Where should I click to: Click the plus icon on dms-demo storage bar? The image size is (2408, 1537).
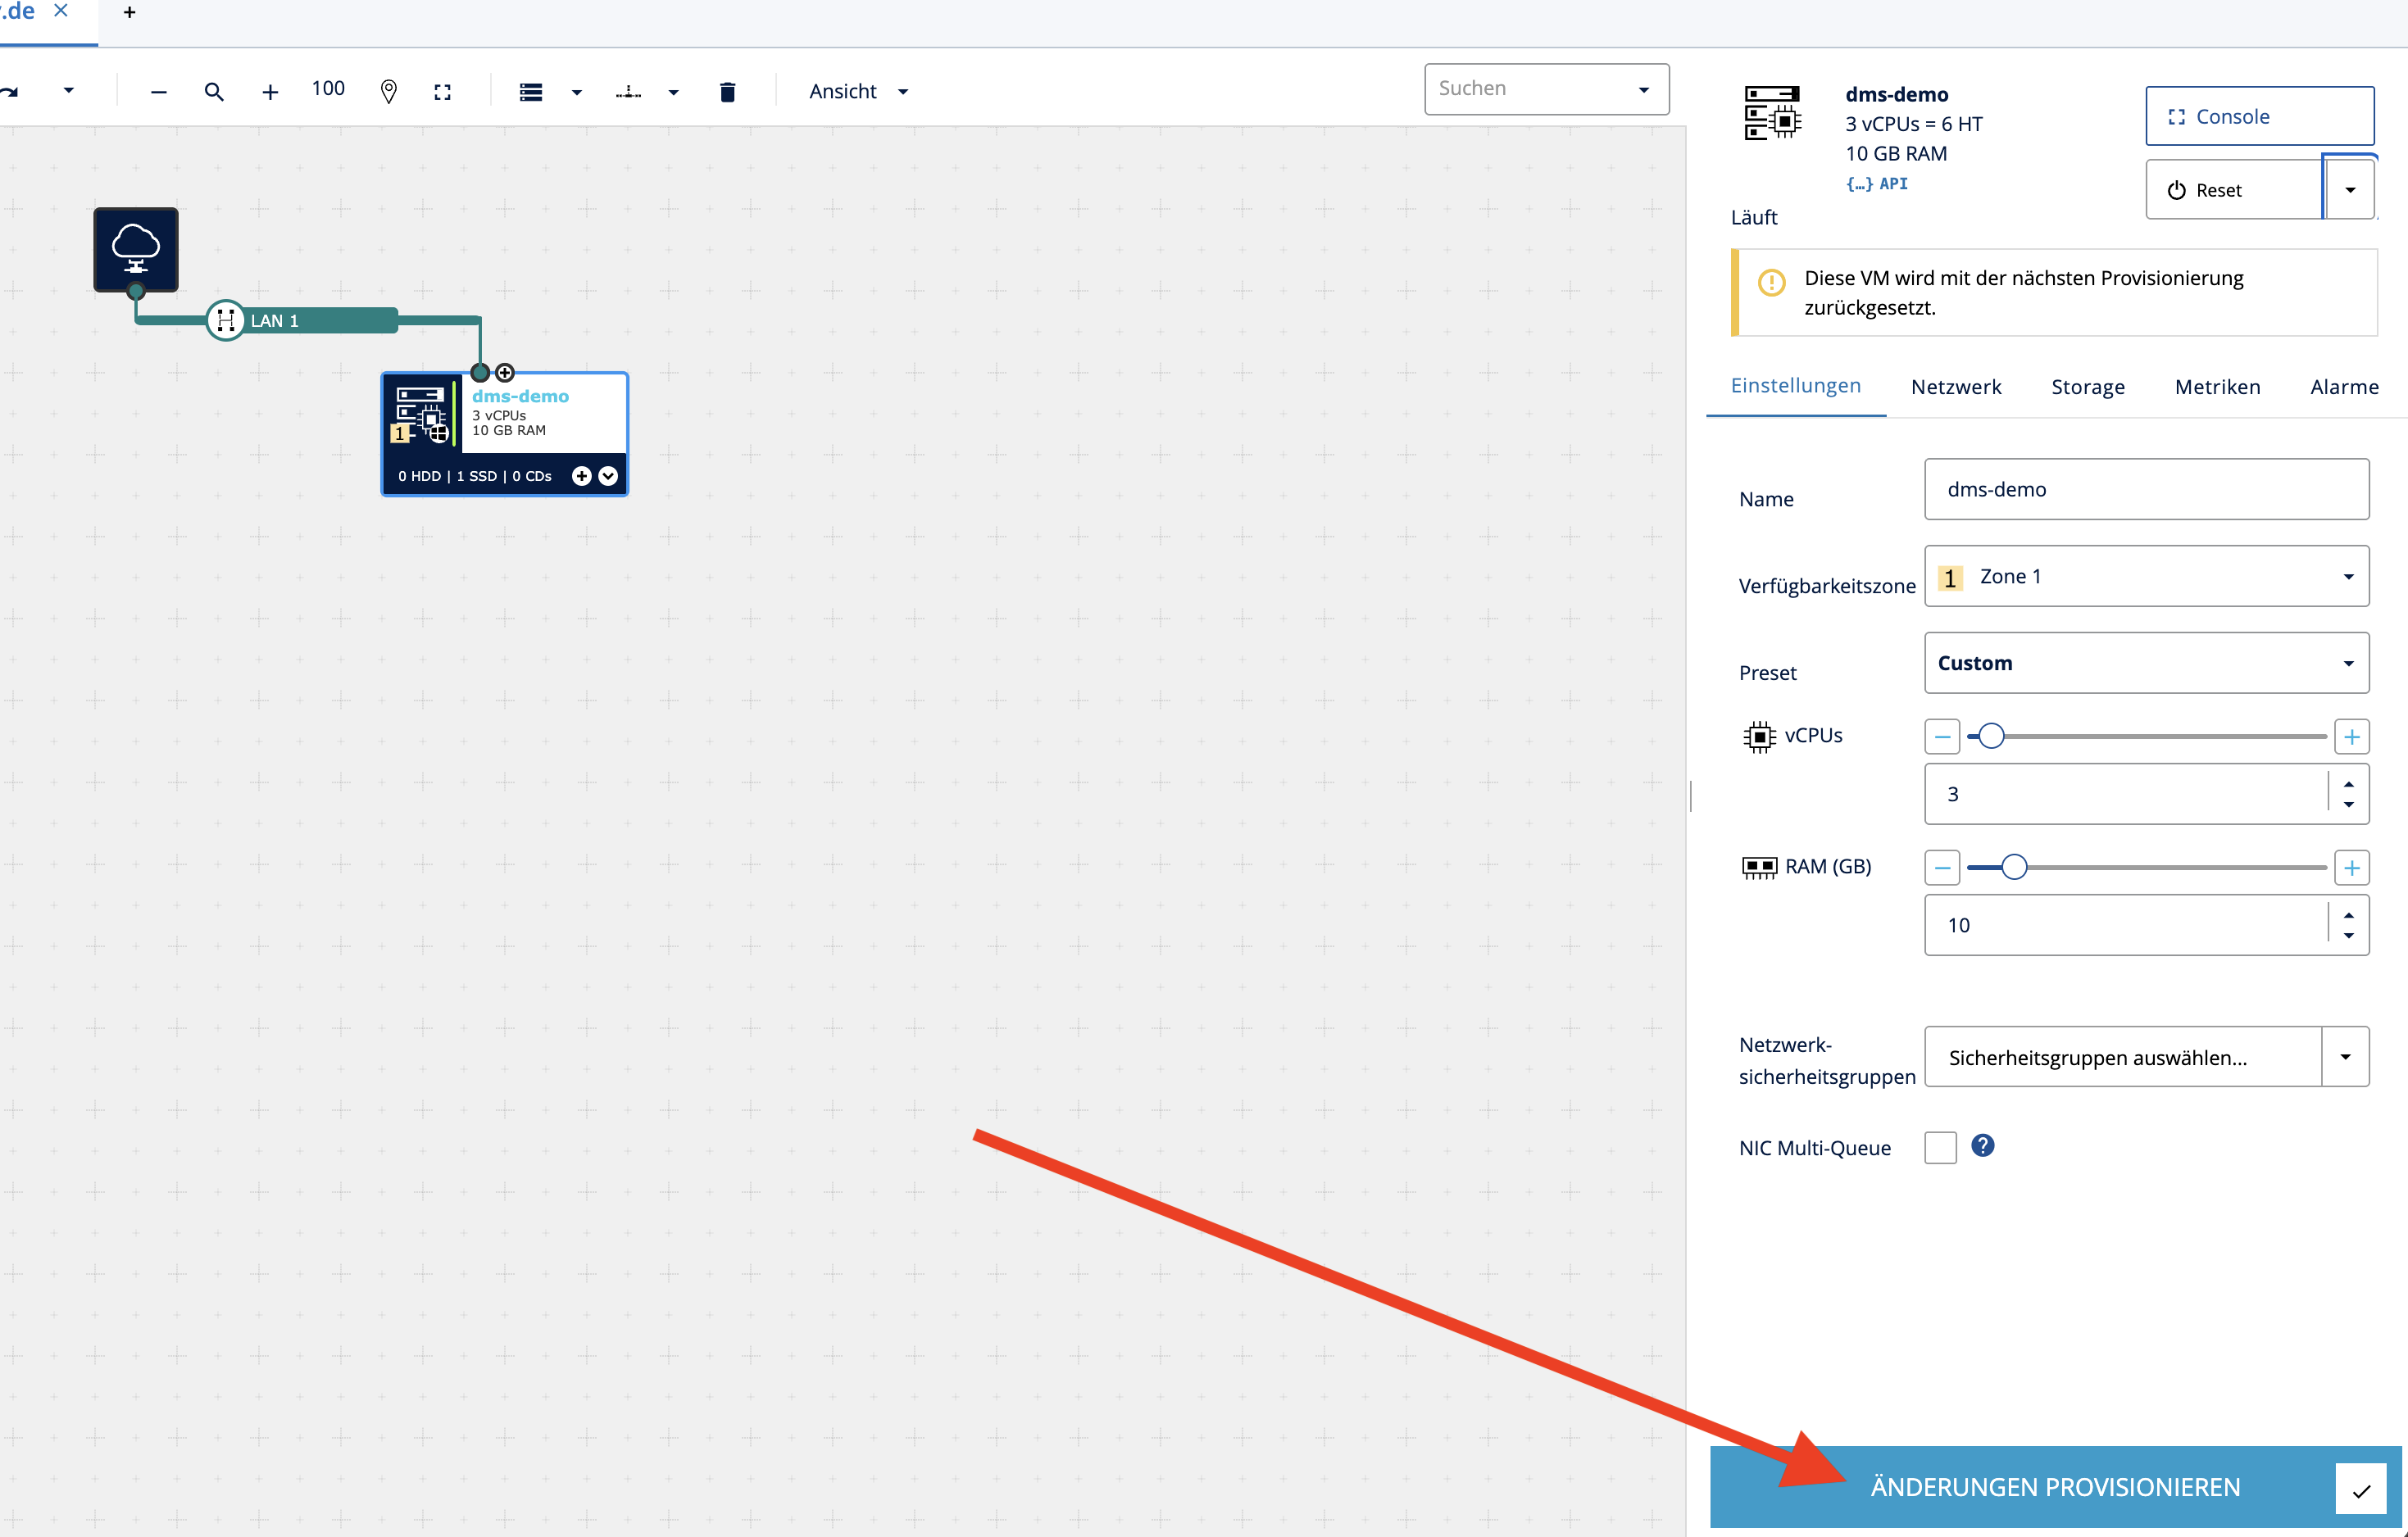click(581, 476)
